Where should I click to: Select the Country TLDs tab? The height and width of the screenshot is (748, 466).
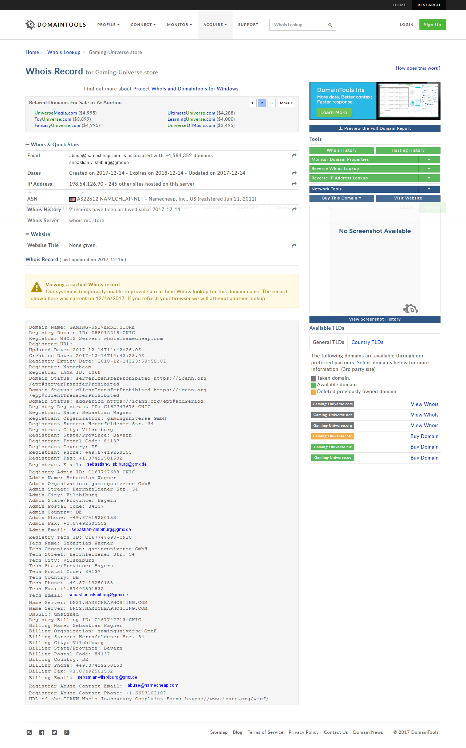[367, 342]
